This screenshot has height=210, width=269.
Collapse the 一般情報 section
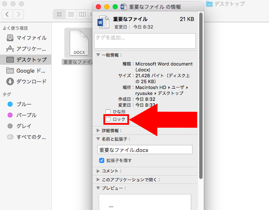coord(98,55)
